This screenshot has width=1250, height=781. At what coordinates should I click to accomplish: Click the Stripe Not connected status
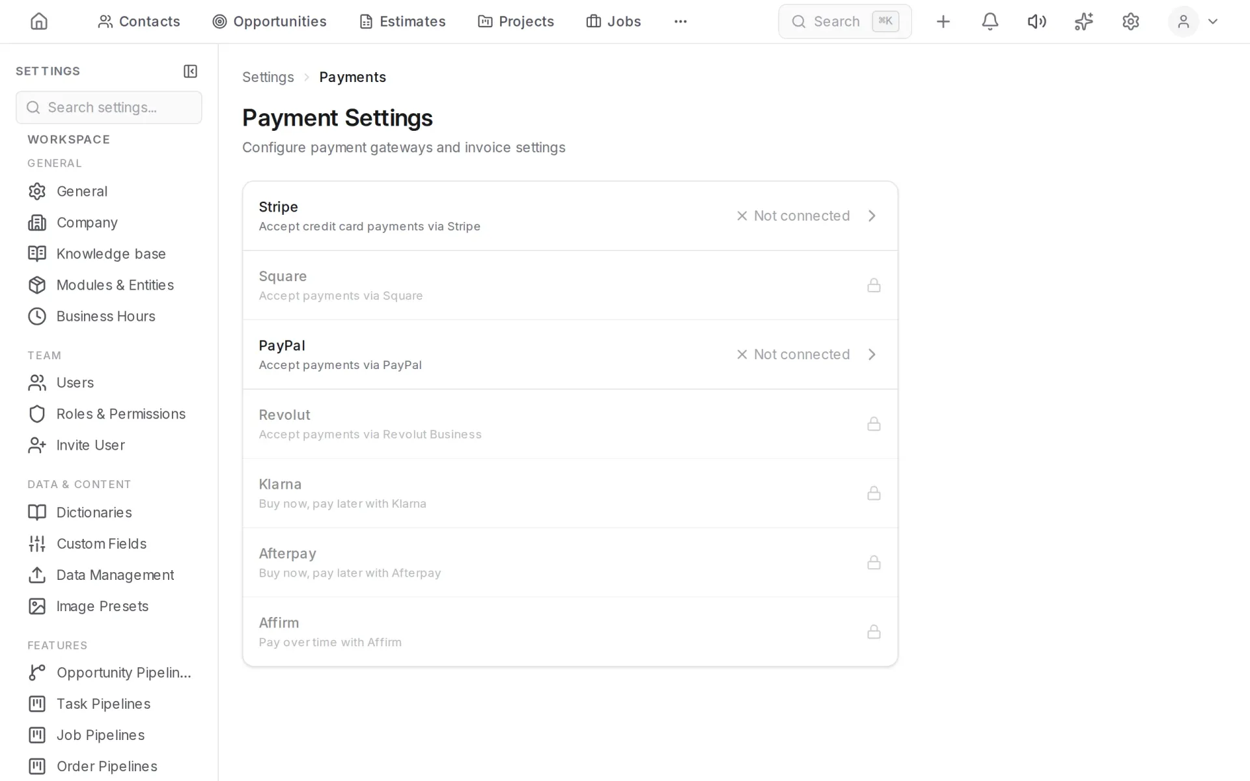tap(793, 215)
